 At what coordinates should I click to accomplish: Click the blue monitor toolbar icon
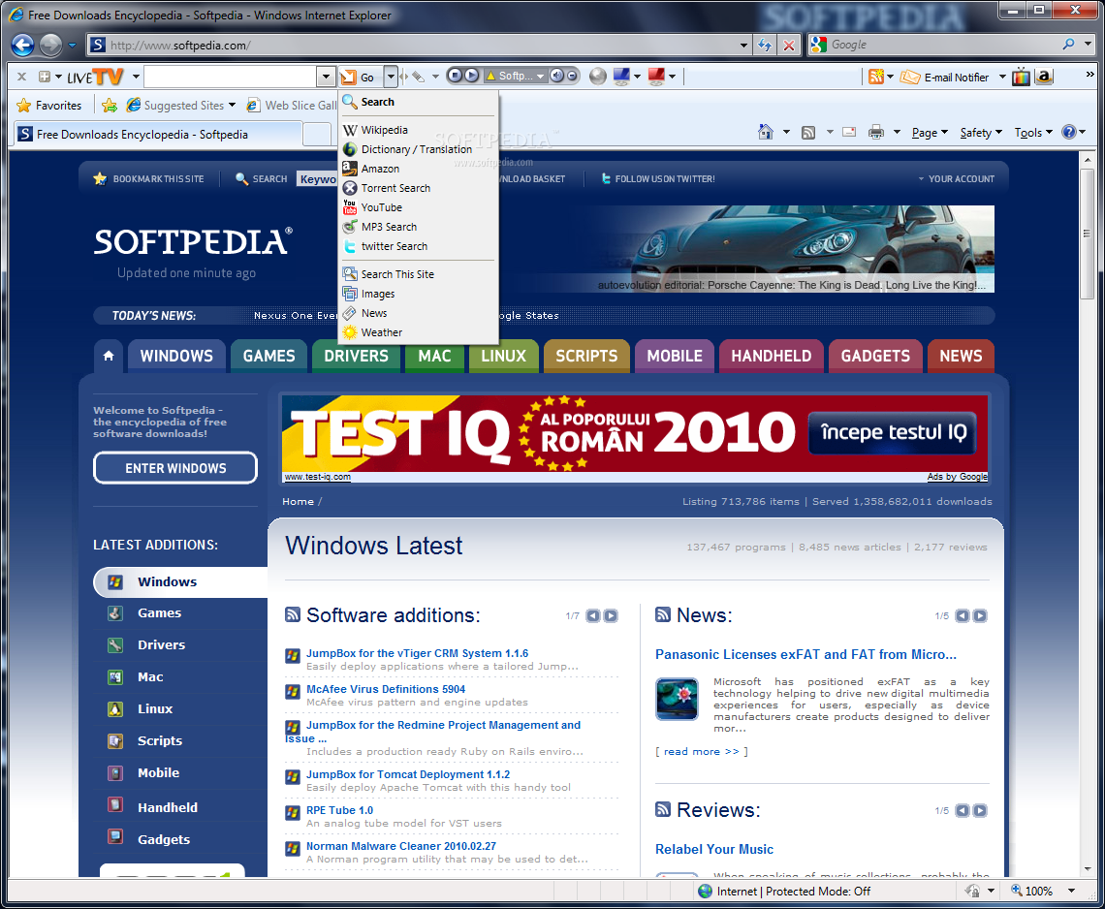point(621,77)
